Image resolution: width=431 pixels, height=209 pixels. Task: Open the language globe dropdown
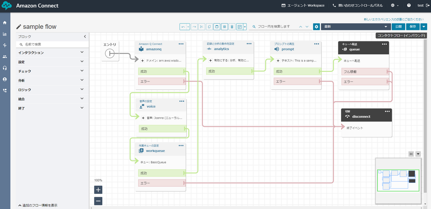pos(395,6)
